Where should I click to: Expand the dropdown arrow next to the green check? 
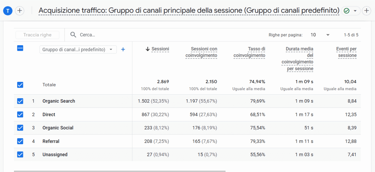pos(355,11)
